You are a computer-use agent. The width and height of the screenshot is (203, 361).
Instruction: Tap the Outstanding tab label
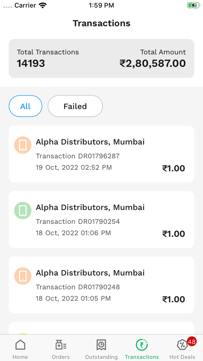click(101, 357)
